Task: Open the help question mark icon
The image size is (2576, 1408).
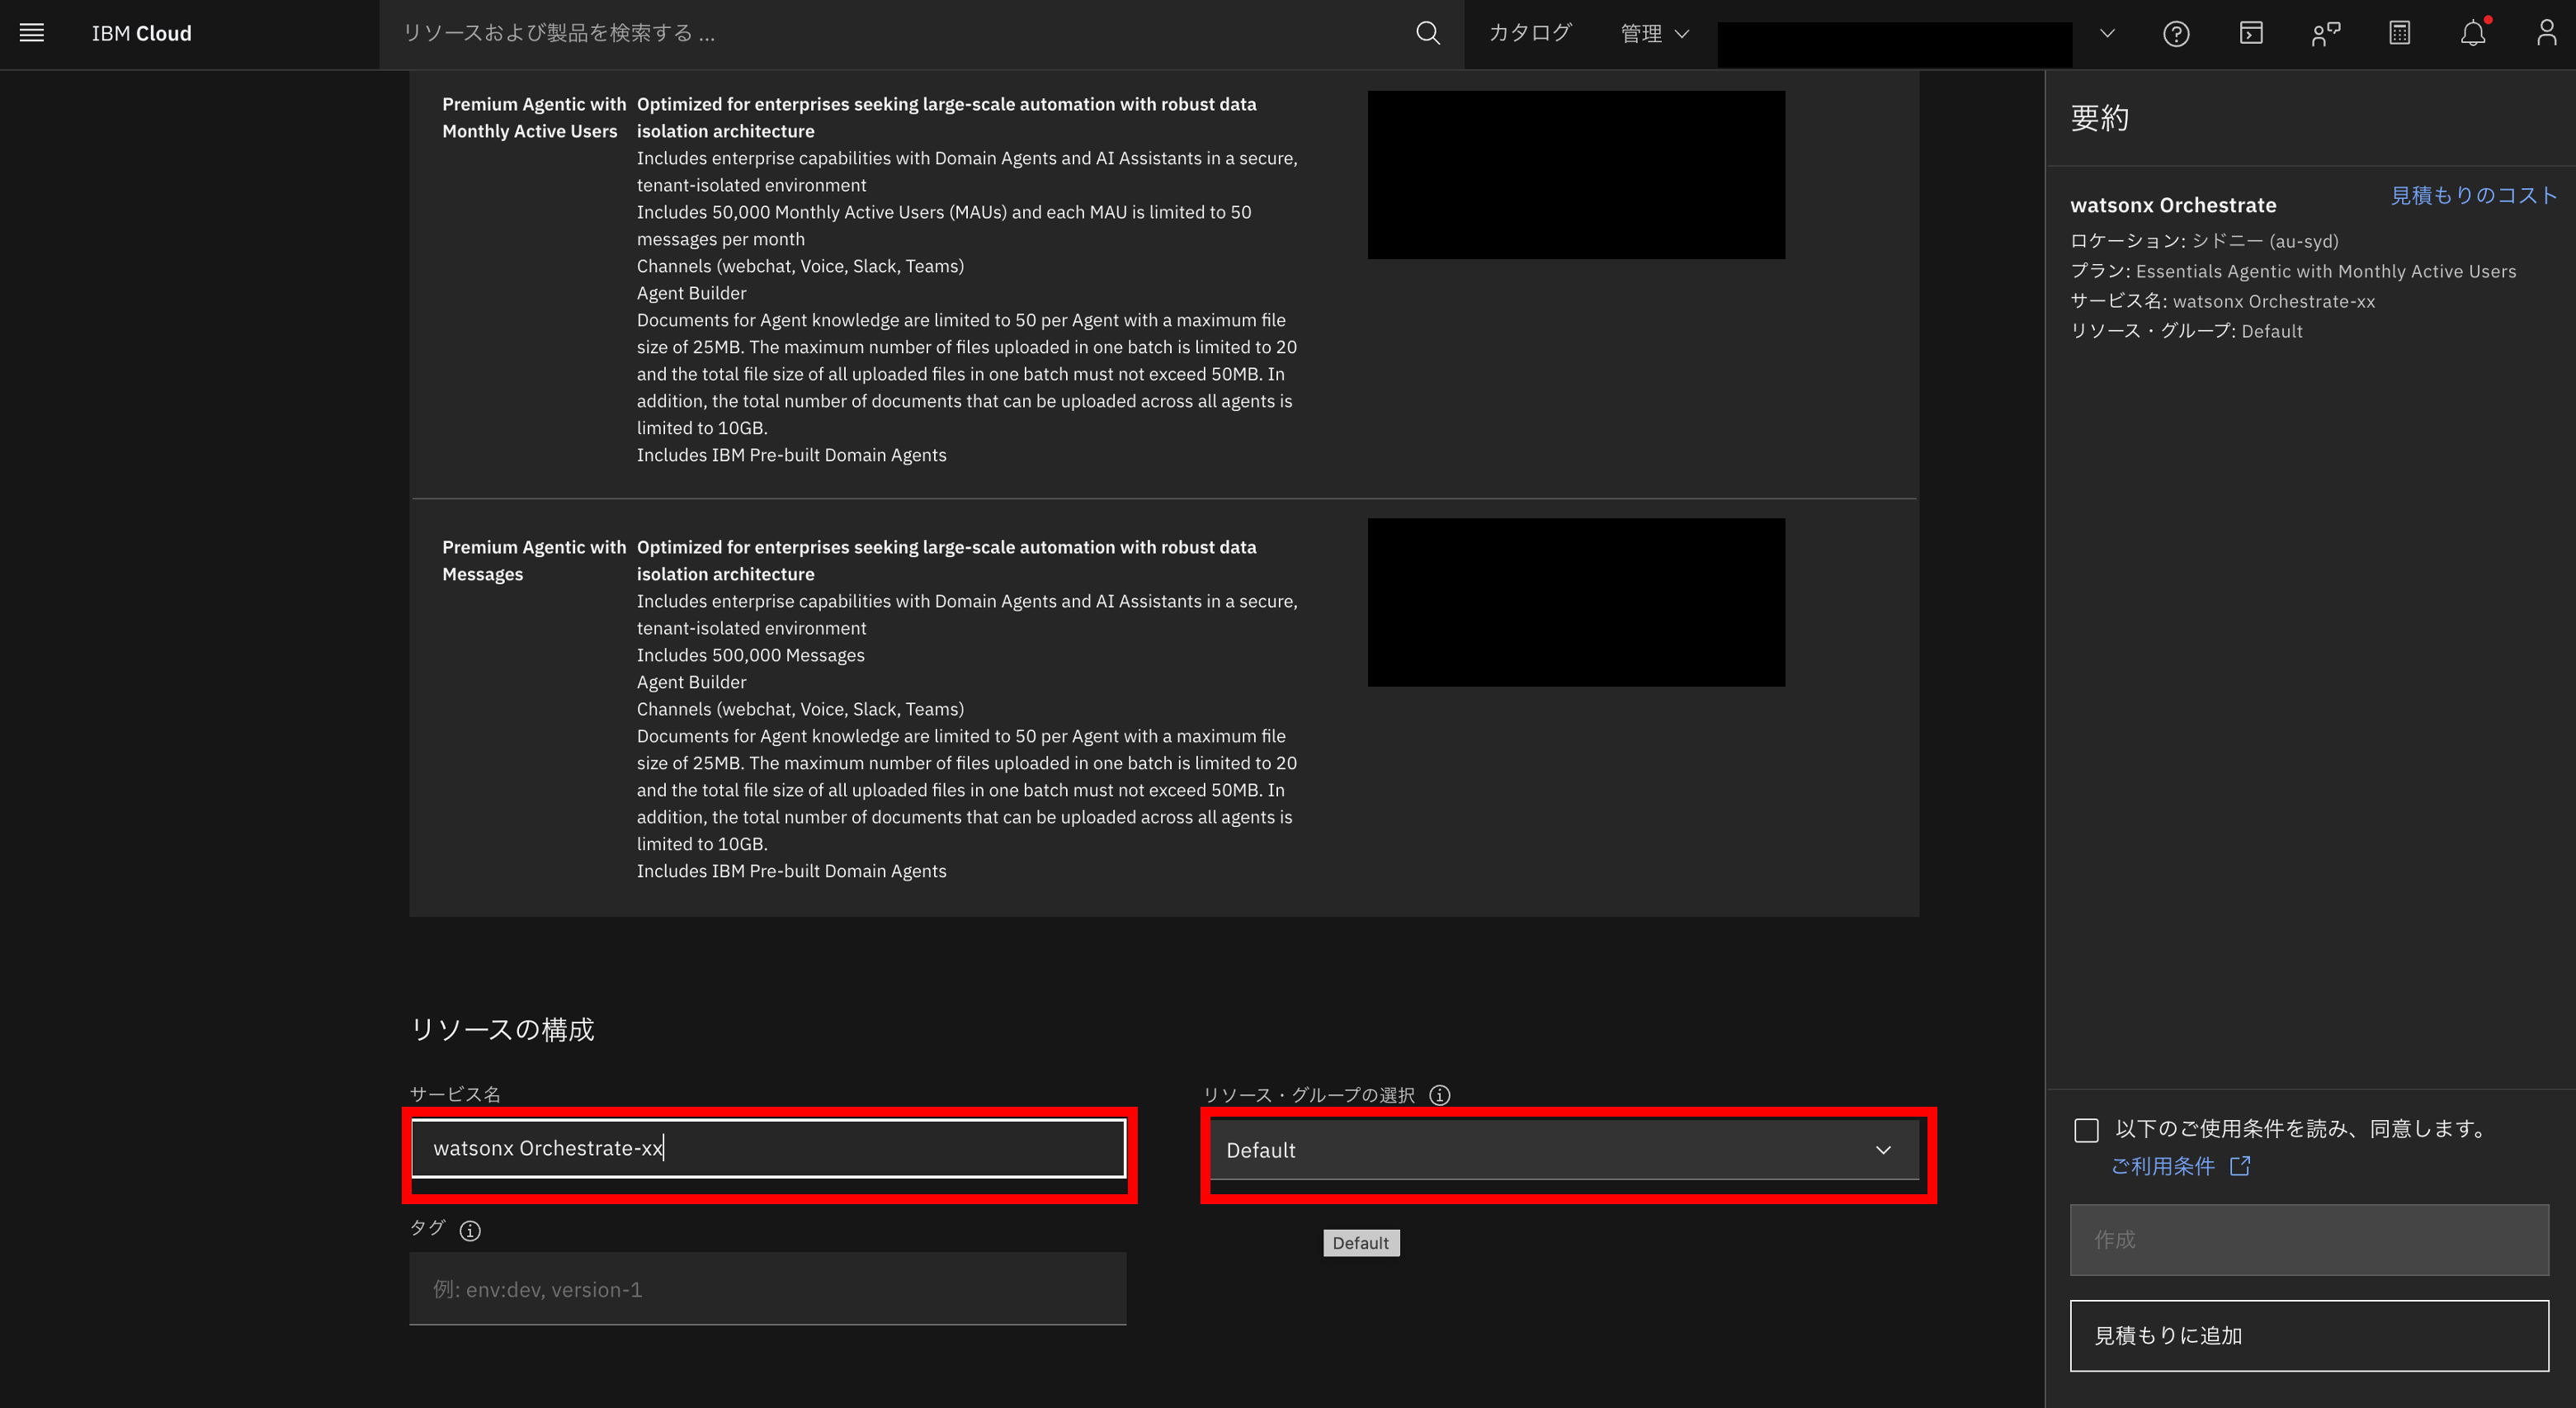Action: 2176,34
